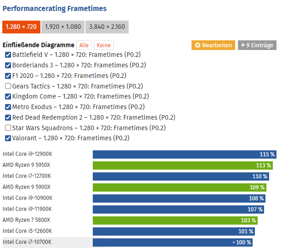The width and height of the screenshot is (282, 248).
Task: Uncheck the Red Dead Redemption 2 checkbox
Action: pos(8,117)
